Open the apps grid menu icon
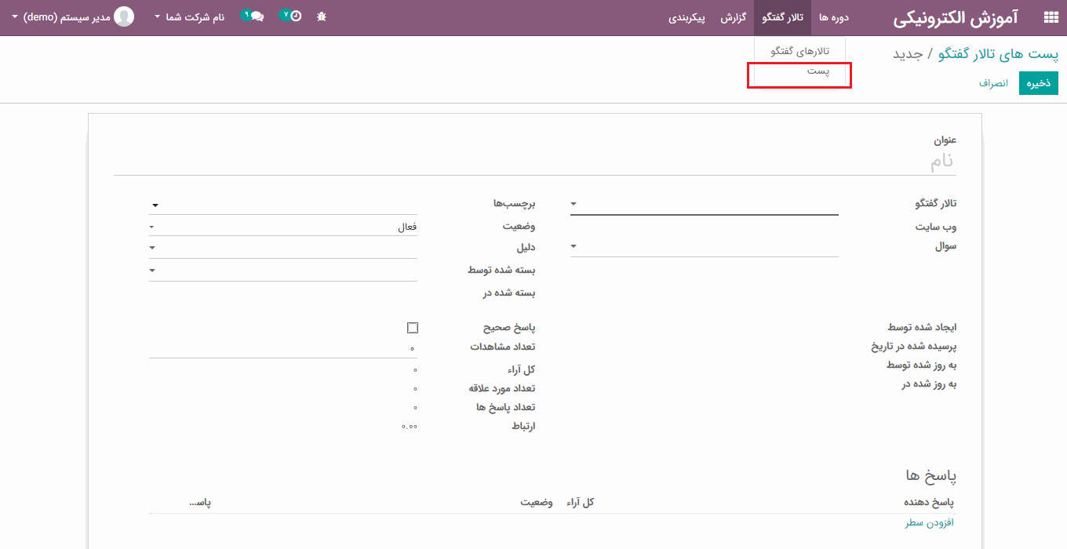Image resolution: width=1067 pixels, height=549 pixels. 1051,17
